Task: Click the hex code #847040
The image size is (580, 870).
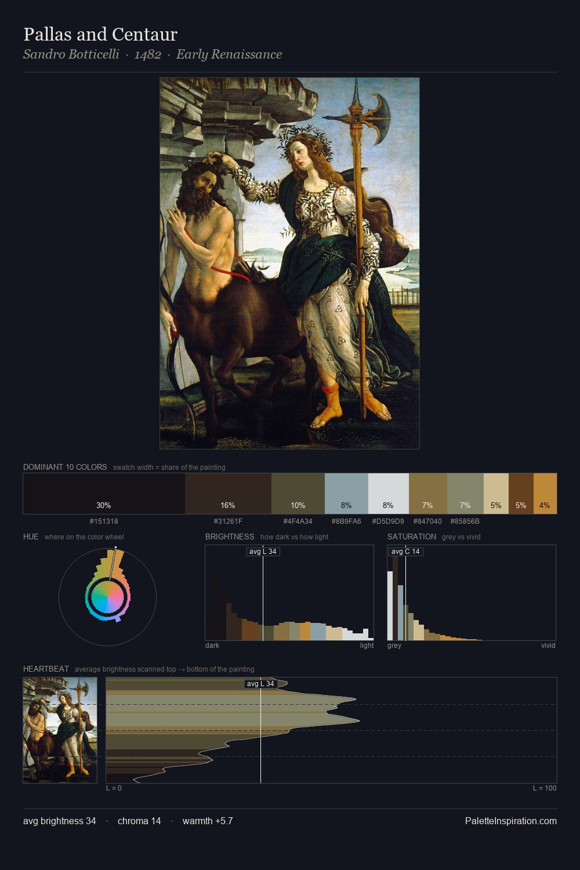Action: 427,521
